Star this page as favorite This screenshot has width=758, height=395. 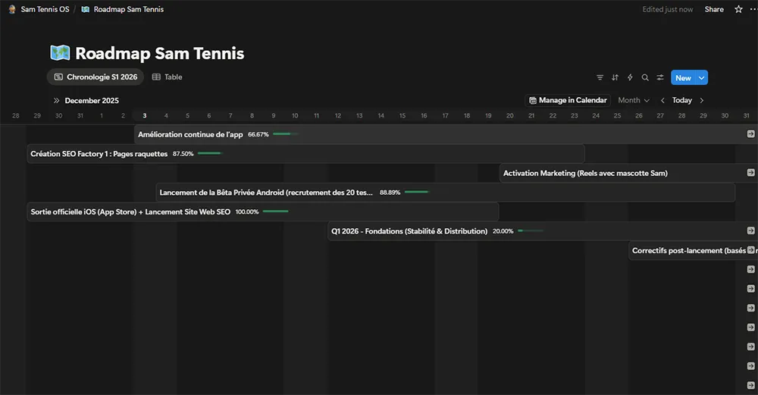[738, 9]
